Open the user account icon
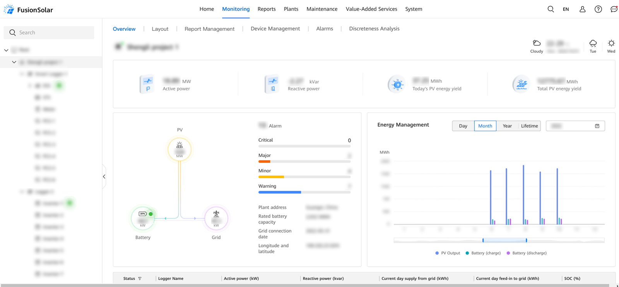Image resolution: width=619 pixels, height=287 pixels. coord(582,9)
